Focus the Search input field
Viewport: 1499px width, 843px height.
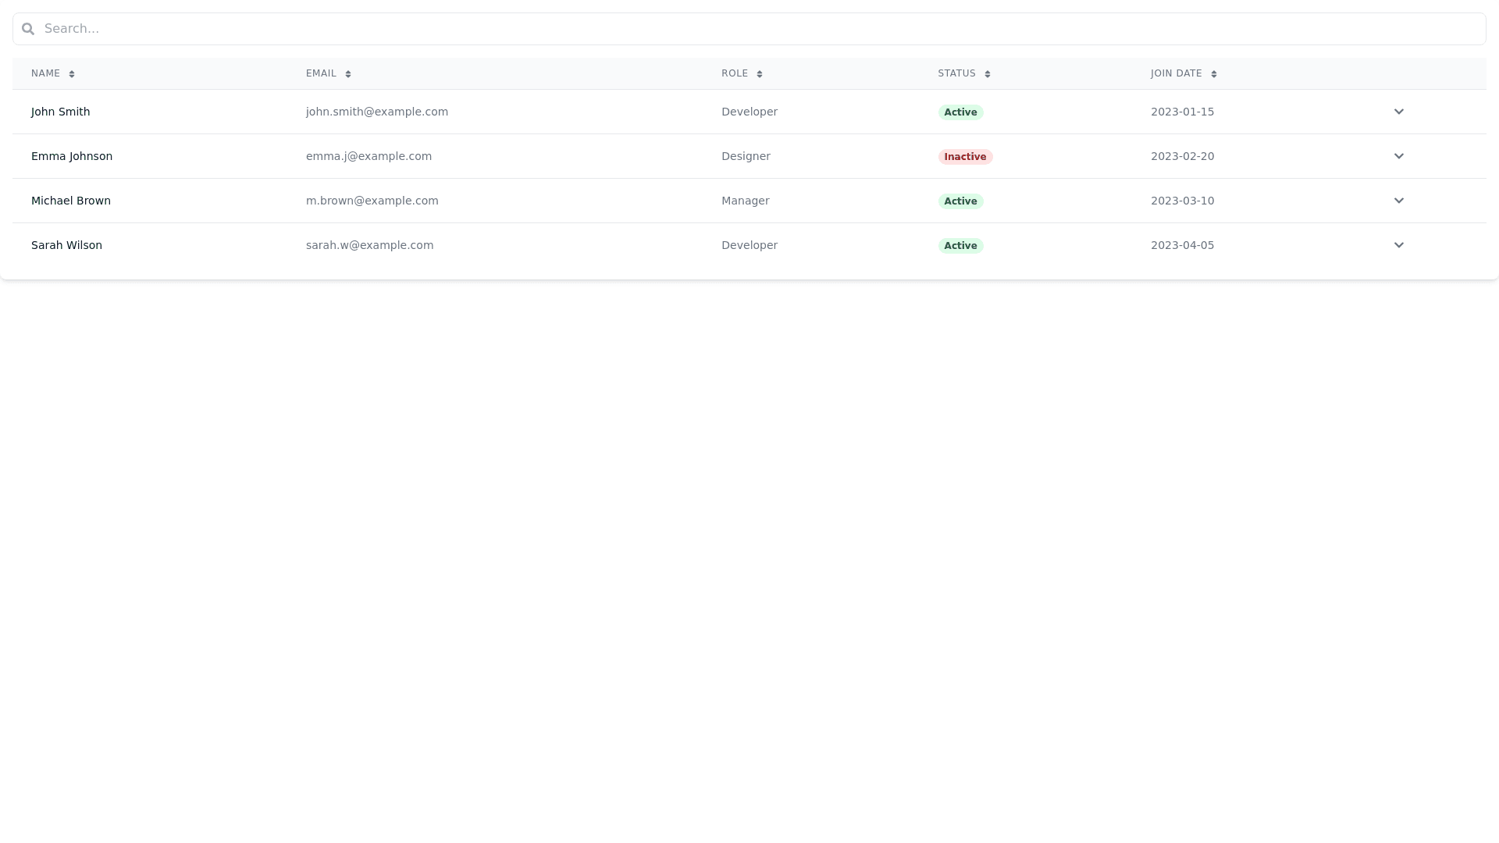point(749,29)
